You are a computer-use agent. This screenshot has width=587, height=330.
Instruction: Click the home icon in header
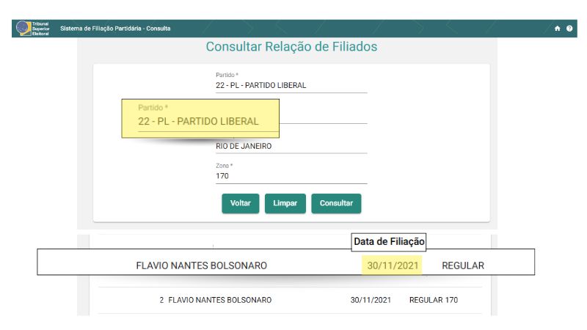557,29
